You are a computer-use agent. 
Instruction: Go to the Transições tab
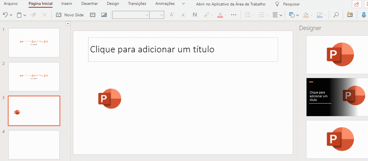click(x=137, y=4)
